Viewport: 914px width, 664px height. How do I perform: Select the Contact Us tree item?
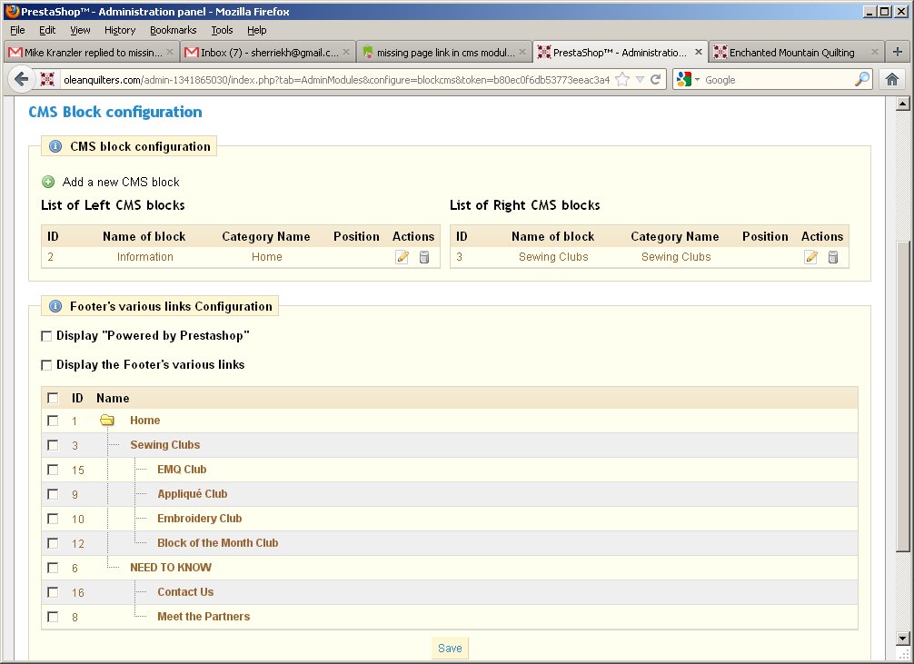[x=185, y=591]
